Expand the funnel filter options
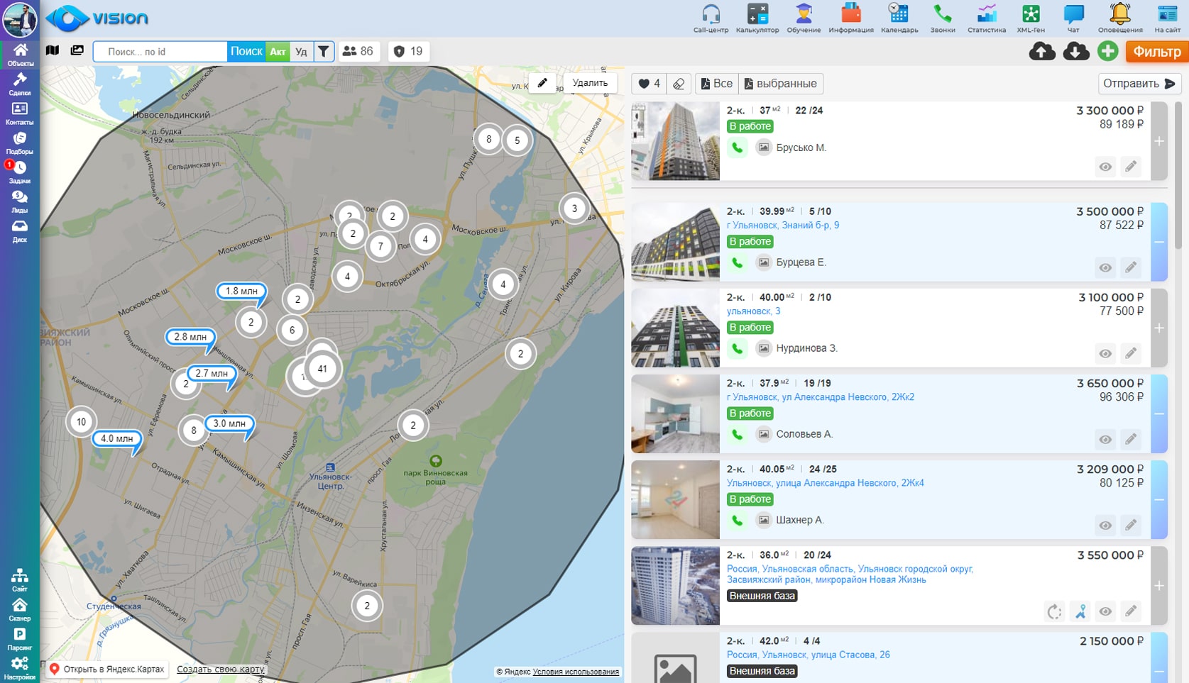Screen dimensions: 1189x683 324,52
